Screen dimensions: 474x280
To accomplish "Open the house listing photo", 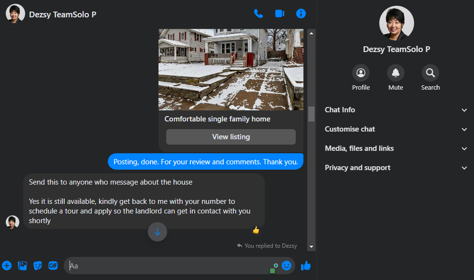I will [231, 69].
